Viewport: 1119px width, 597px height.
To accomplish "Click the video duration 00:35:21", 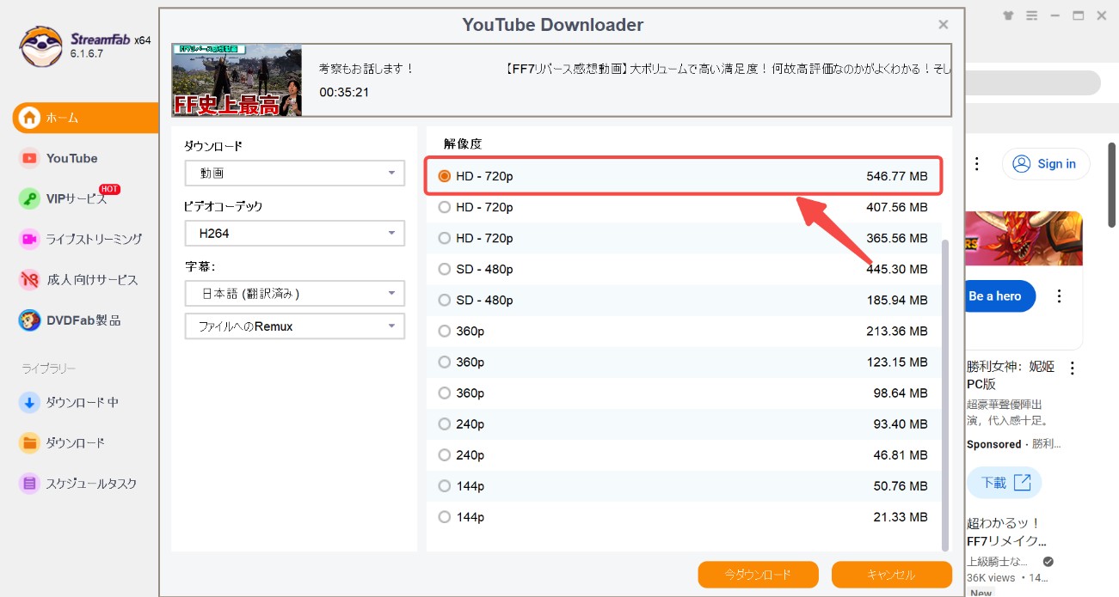I will pos(344,92).
